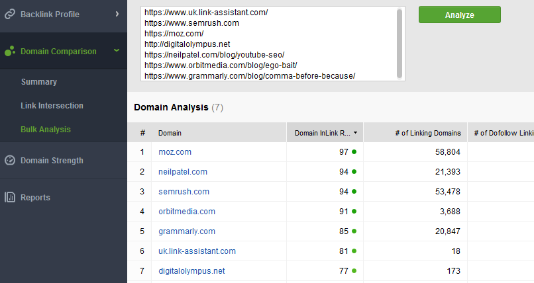Screen dimensions: 534x283
Task: Click the 53,478 linking domains value
Action: click(447, 192)
